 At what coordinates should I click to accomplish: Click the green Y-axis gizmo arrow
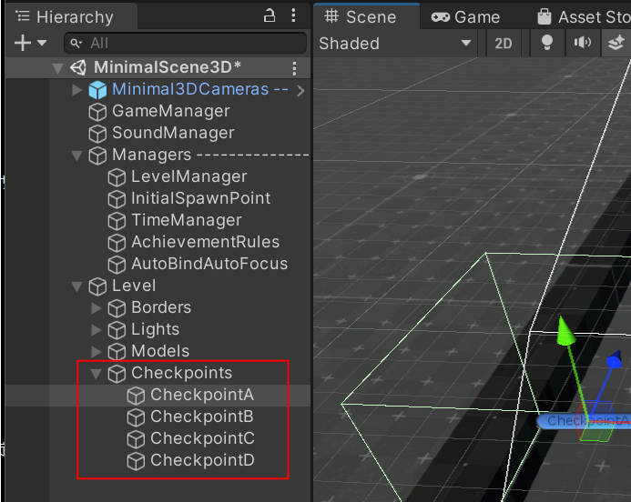565,330
